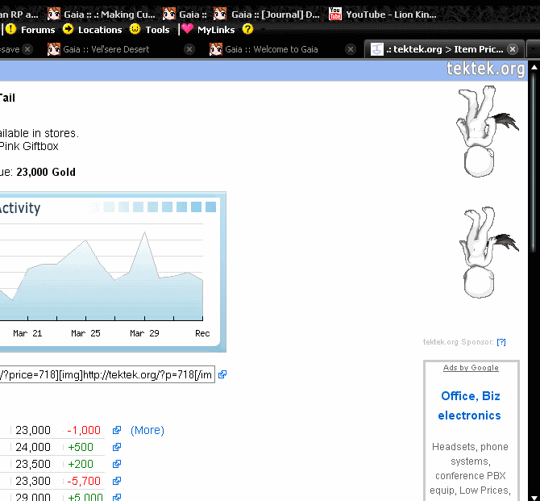Open link icon in the 23,000 row
This screenshot has width=540, height=501.
click(x=117, y=430)
